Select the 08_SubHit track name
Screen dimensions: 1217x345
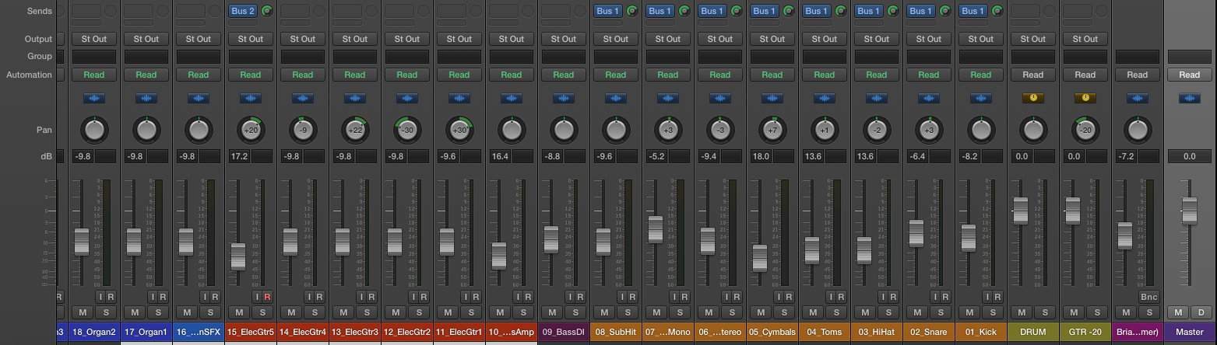coord(616,332)
